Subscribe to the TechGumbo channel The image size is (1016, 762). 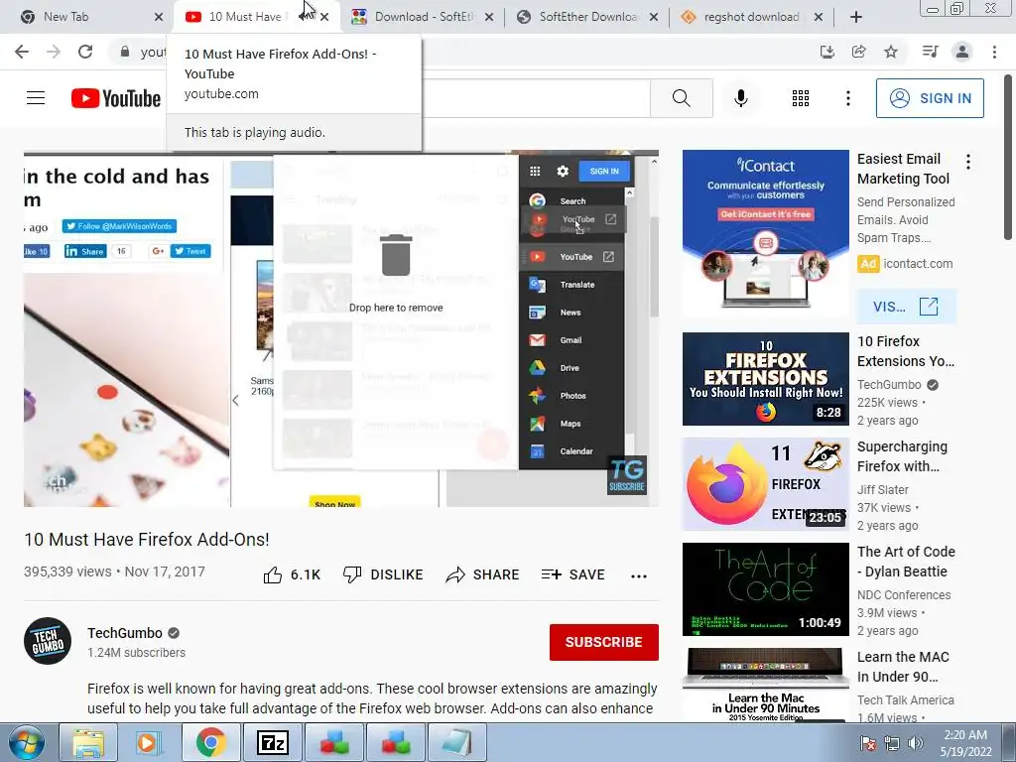tap(604, 642)
